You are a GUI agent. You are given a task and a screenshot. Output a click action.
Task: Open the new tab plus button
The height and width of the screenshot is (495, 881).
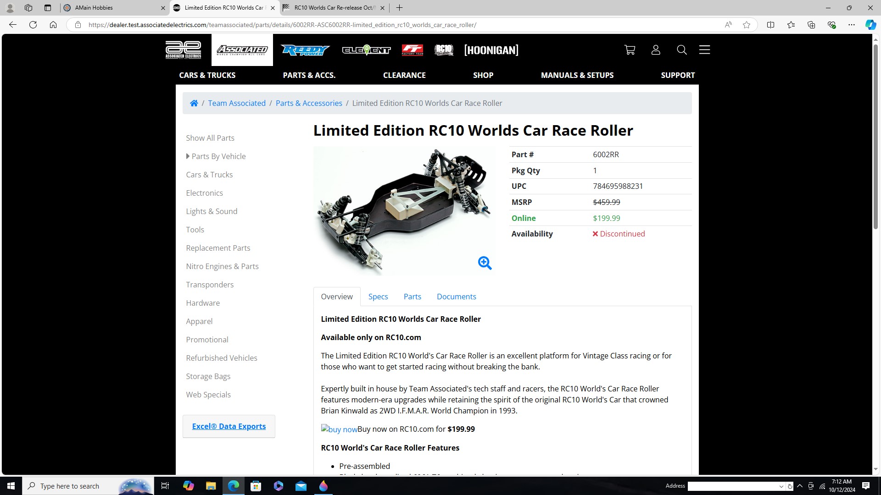(x=399, y=8)
